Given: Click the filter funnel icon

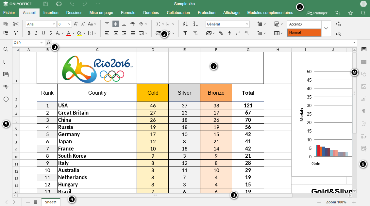Looking at the screenshot, I should tap(185, 33).
